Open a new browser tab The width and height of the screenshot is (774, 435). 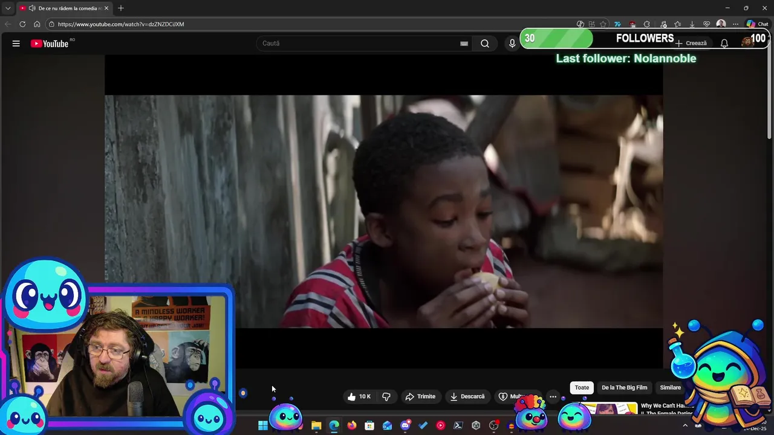[121, 8]
